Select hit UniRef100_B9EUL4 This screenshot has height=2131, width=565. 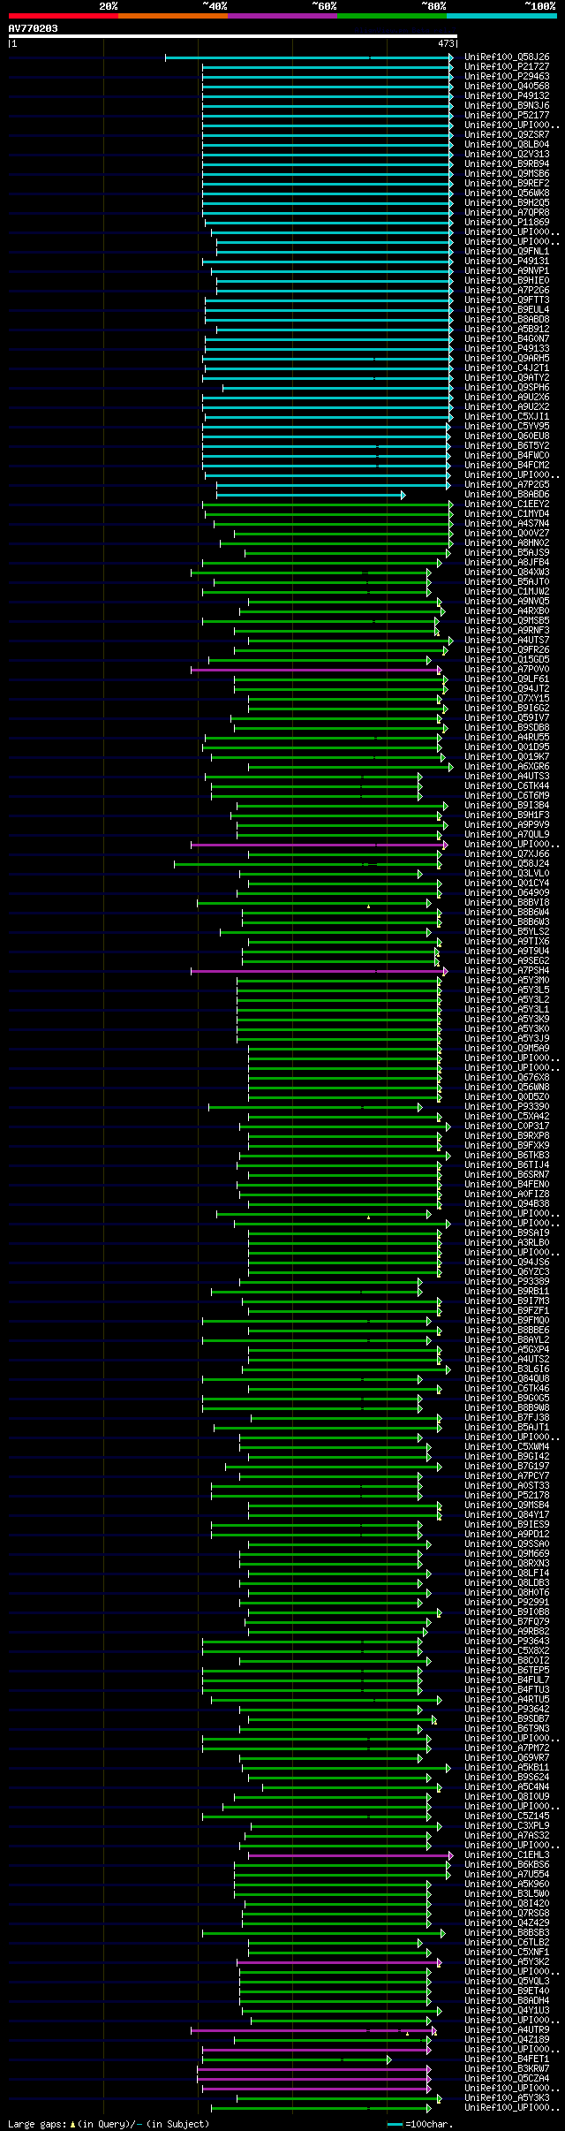[x=507, y=309]
